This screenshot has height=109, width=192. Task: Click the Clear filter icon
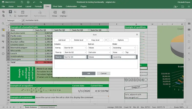(10, 16)
